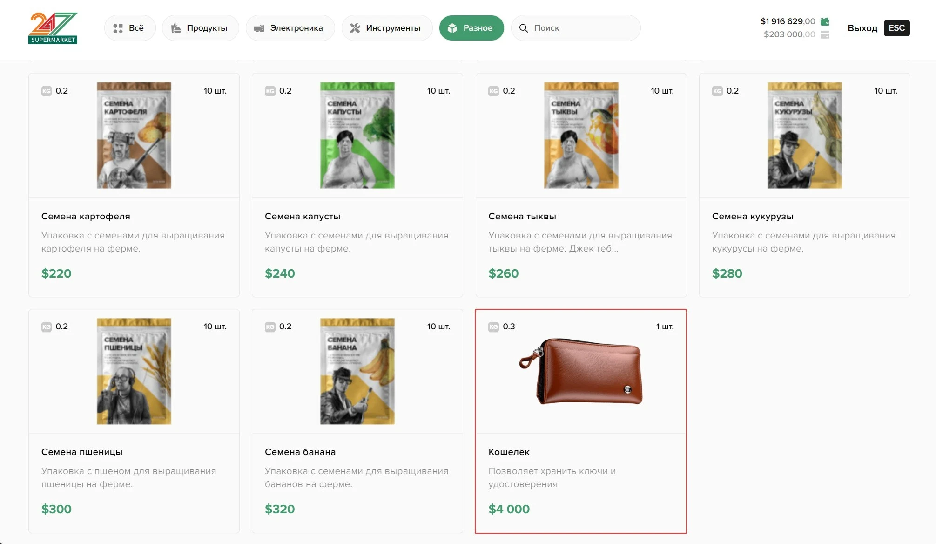
Task: Click the KG weight icon on Семена картофеля
Action: click(47, 91)
